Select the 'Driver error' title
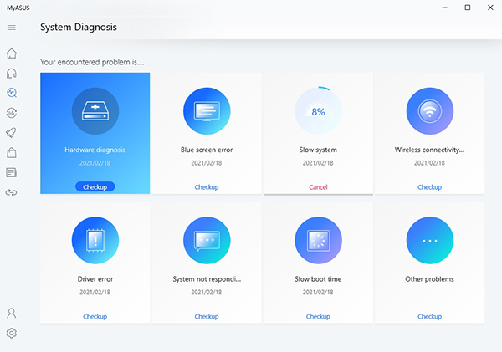 (x=95, y=279)
